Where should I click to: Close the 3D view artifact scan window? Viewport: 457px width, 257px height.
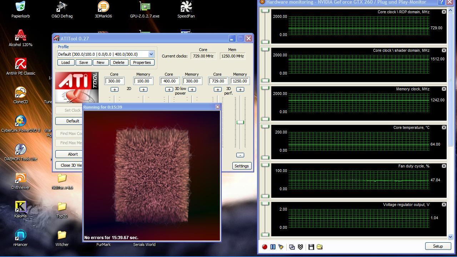pyautogui.click(x=217, y=107)
